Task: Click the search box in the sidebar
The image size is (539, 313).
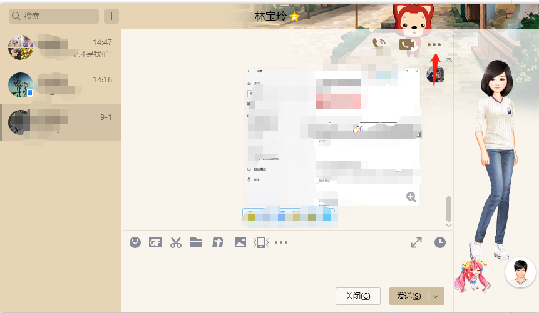Action: [54, 16]
